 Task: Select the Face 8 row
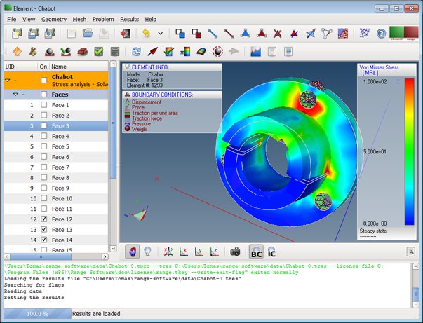pos(56,178)
